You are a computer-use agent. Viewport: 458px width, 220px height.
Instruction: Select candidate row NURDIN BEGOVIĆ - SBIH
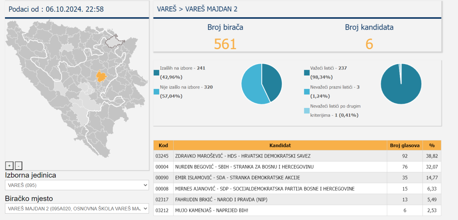(297, 167)
